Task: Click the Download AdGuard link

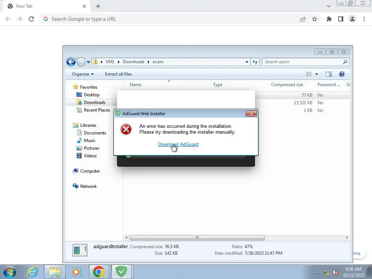Action: (178, 144)
